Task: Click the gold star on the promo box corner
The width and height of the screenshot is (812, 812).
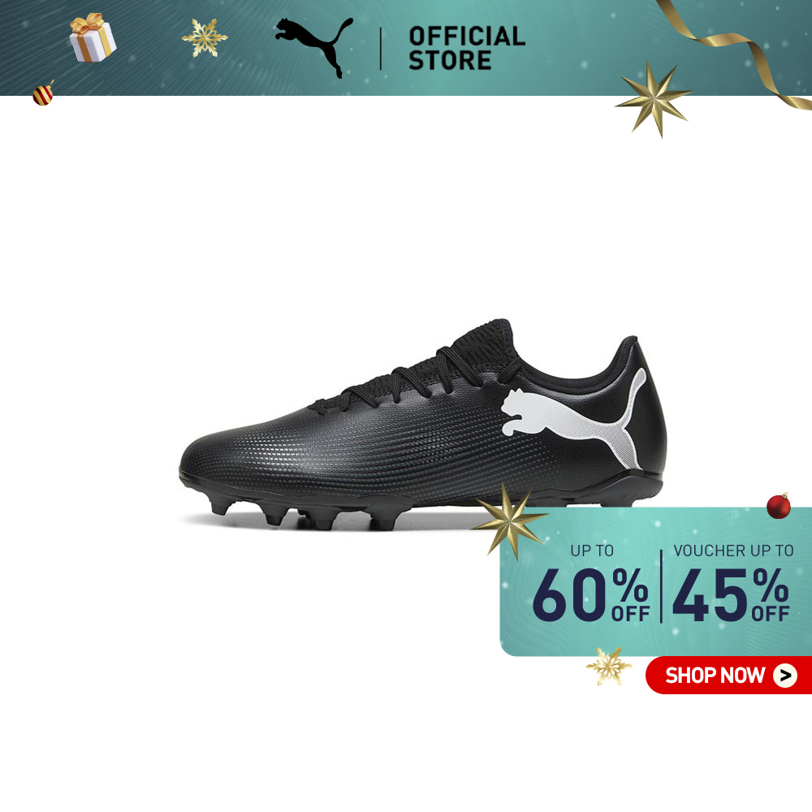Action: pyautogui.click(x=510, y=521)
